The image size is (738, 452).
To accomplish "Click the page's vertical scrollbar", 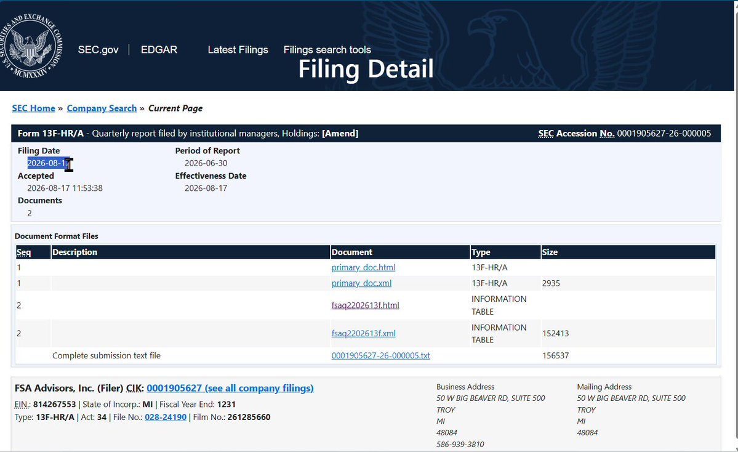I will [736, 226].
